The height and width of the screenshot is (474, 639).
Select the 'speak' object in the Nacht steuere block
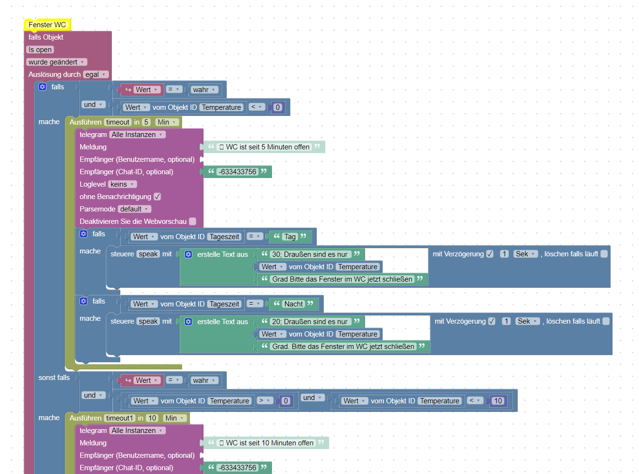click(148, 321)
